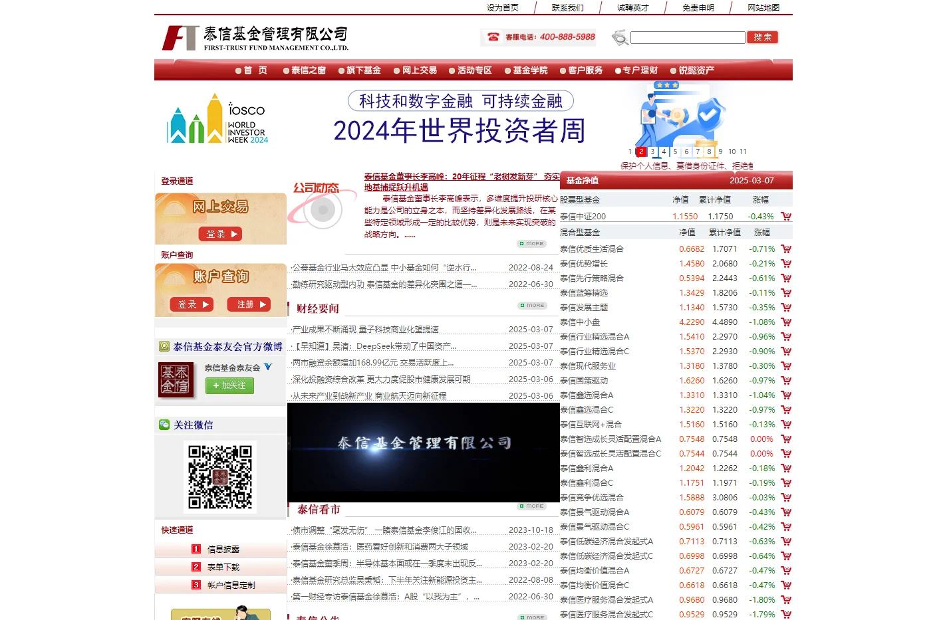Click the blue verified V badge
The width and height of the screenshot is (947, 620).
[x=268, y=367]
